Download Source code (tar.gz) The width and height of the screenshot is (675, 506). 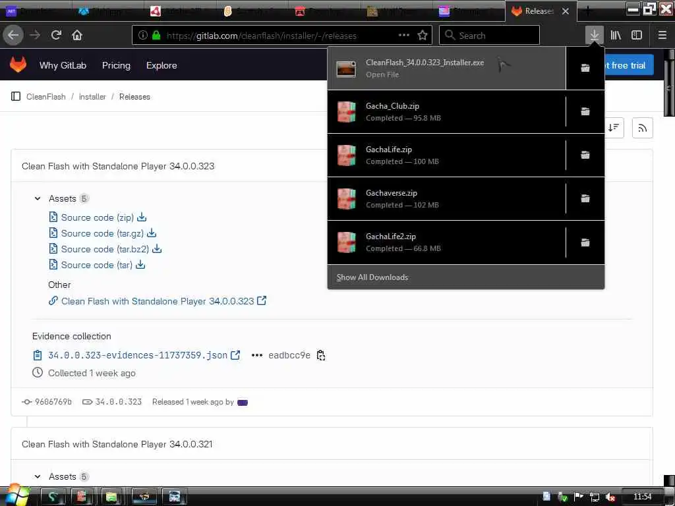pyautogui.click(x=102, y=233)
